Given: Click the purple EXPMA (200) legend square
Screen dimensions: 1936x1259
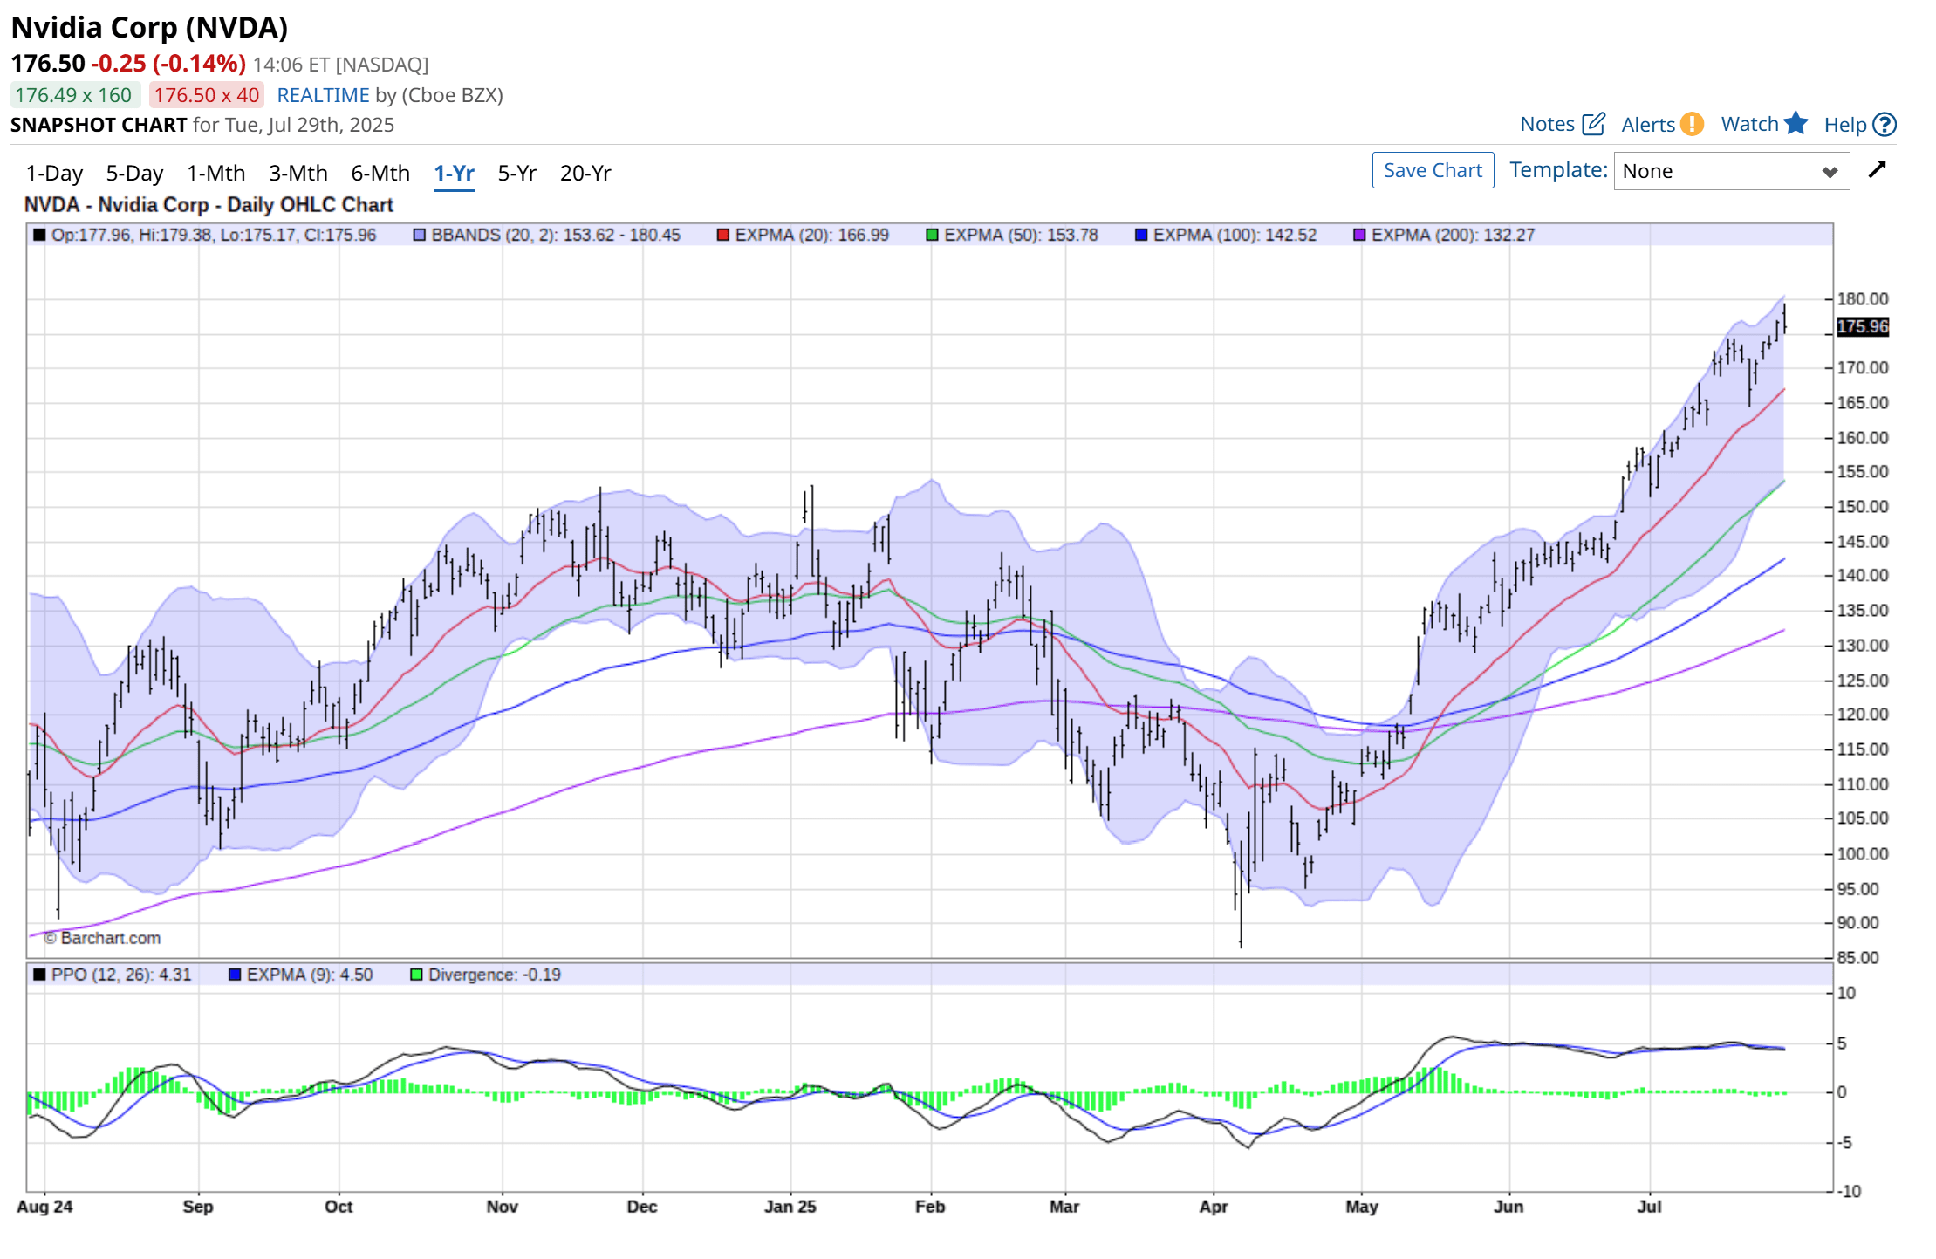Looking at the screenshot, I should (1358, 235).
